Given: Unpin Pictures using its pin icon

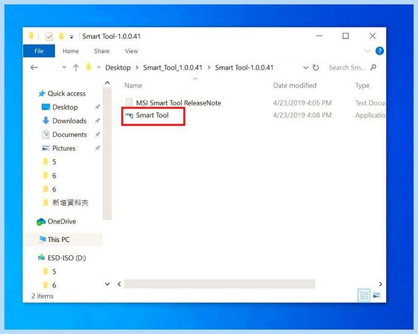Looking at the screenshot, I should click(x=98, y=148).
